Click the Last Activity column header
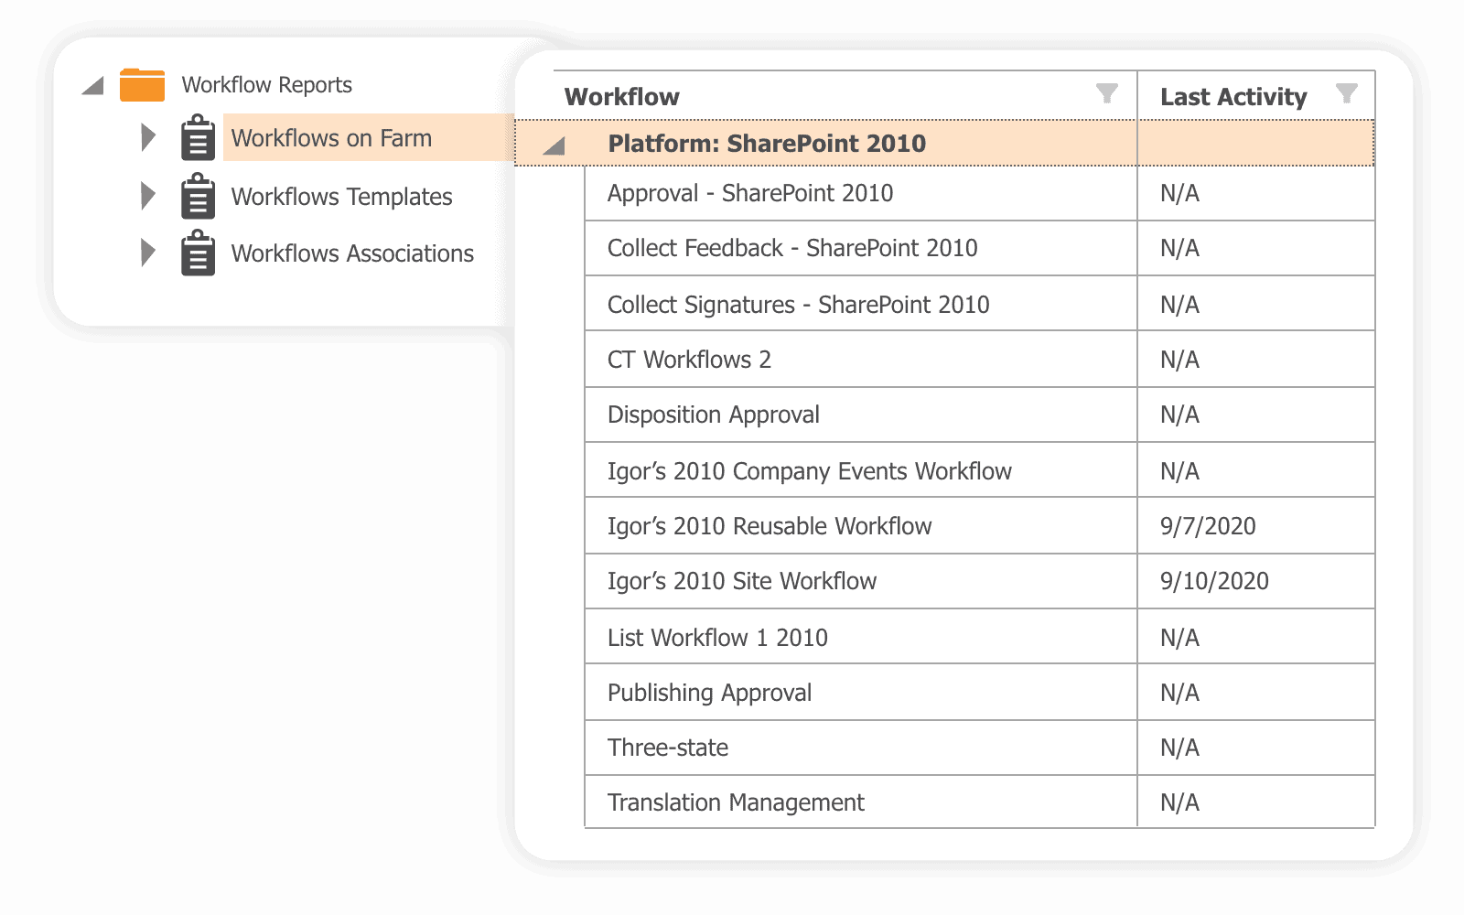Viewport: 1464px width, 915px height. (1233, 95)
